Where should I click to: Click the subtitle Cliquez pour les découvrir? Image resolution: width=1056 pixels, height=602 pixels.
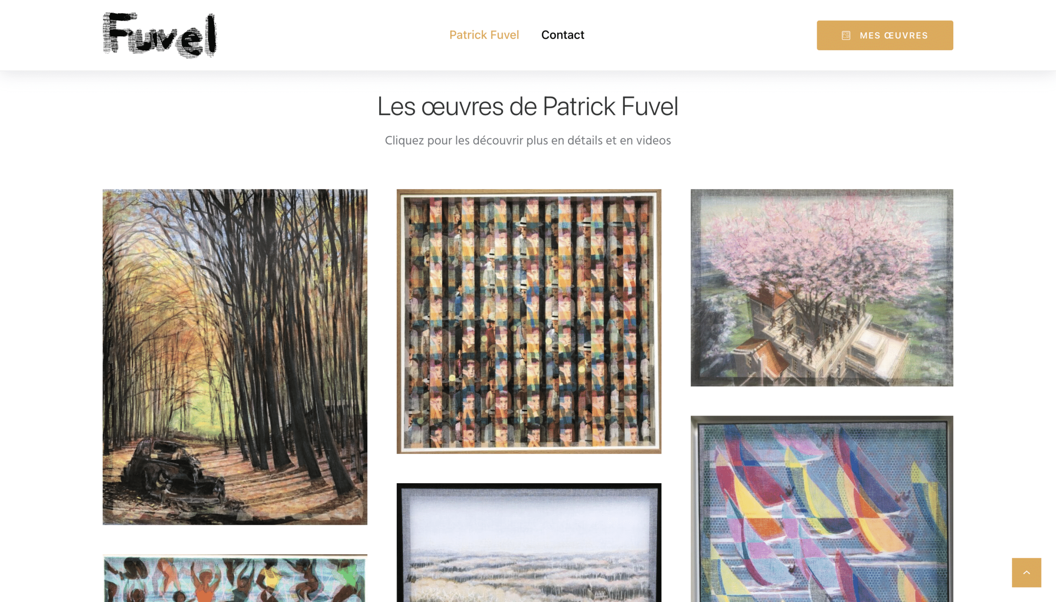tap(528, 141)
